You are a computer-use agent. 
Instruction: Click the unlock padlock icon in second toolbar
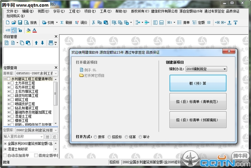click(x=20, y=30)
